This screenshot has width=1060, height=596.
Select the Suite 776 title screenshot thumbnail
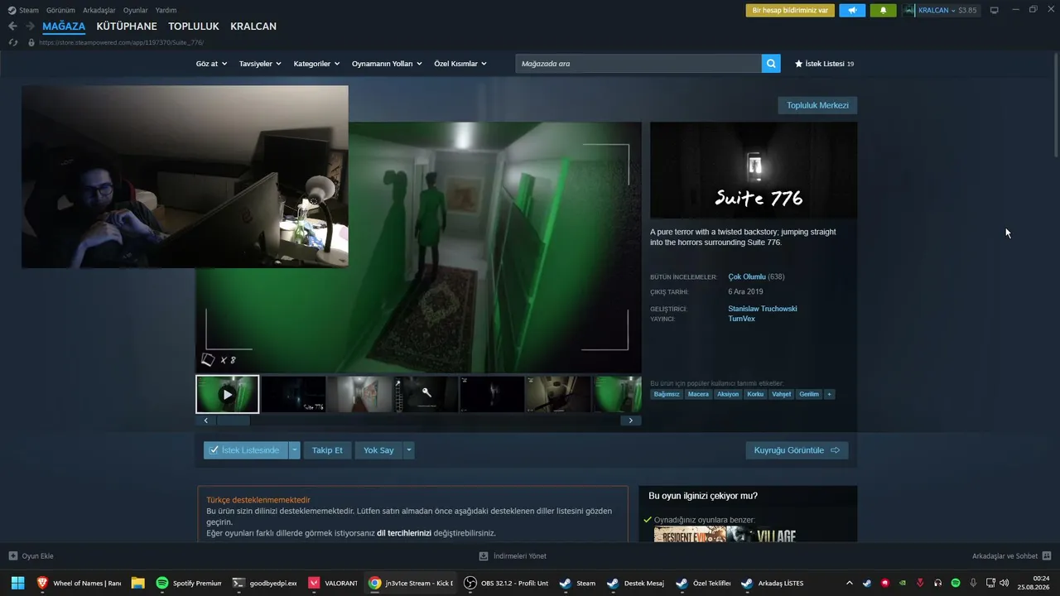click(293, 394)
